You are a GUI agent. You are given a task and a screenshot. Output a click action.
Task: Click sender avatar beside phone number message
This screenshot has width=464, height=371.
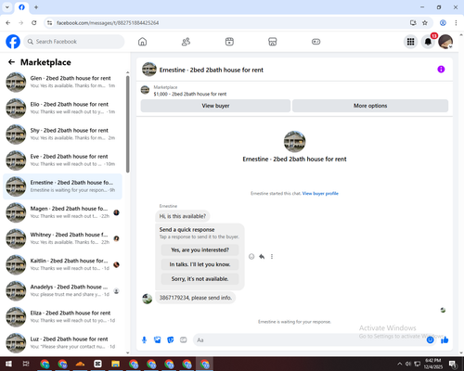click(147, 299)
